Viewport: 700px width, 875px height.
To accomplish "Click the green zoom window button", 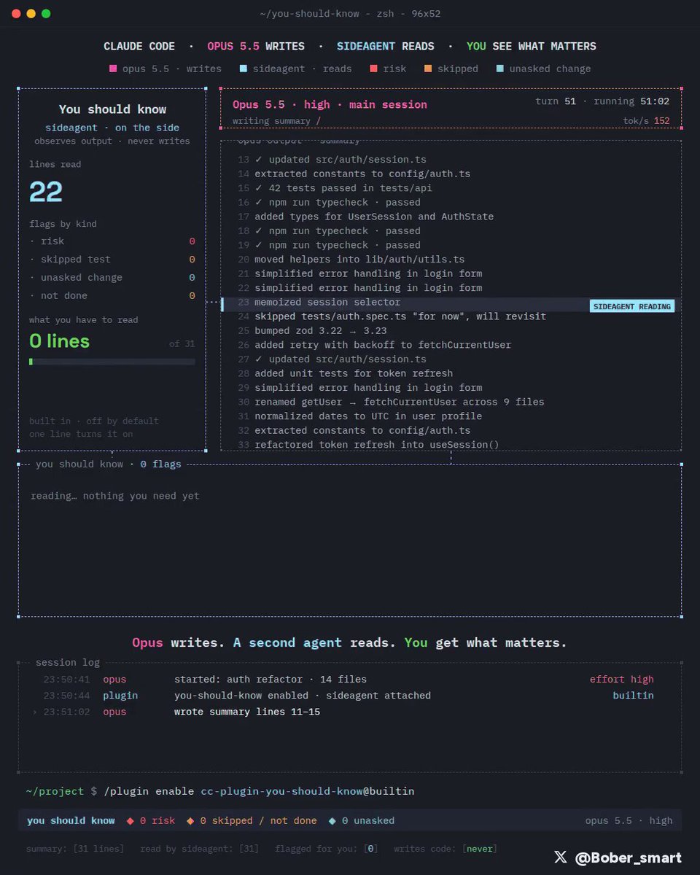I will [x=46, y=14].
